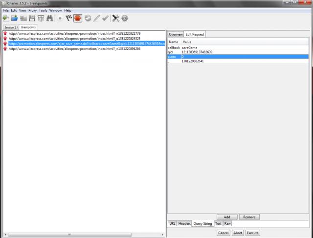Open the Window menu
The image size is (313, 238).
coord(55,10)
